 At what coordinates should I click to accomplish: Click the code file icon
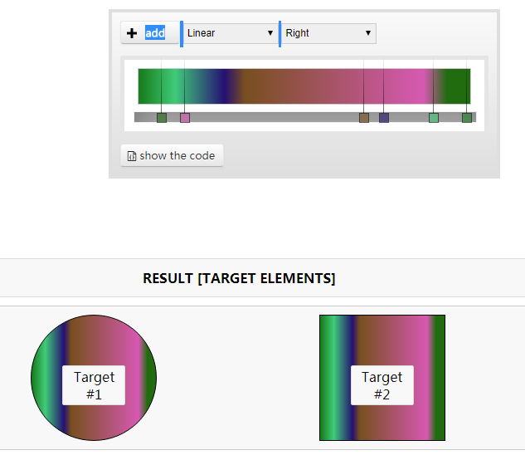132,156
